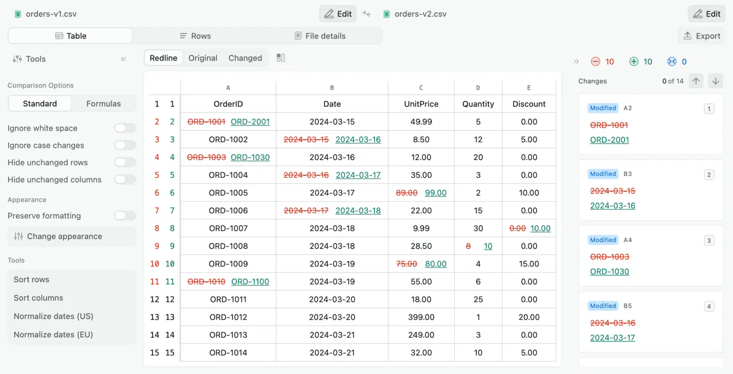
Task: Click Sort rows tool
Action: [72, 280]
